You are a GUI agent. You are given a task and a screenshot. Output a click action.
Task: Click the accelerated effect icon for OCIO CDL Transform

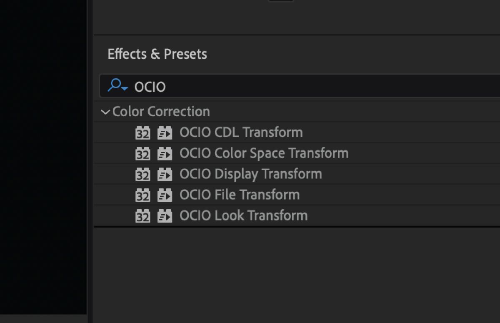click(x=165, y=132)
